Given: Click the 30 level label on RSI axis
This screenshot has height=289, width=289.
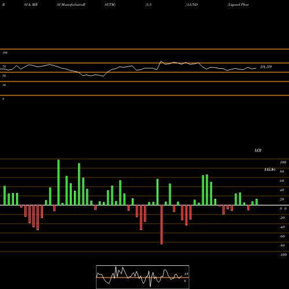Looking at the screenshot, I should (4, 85).
